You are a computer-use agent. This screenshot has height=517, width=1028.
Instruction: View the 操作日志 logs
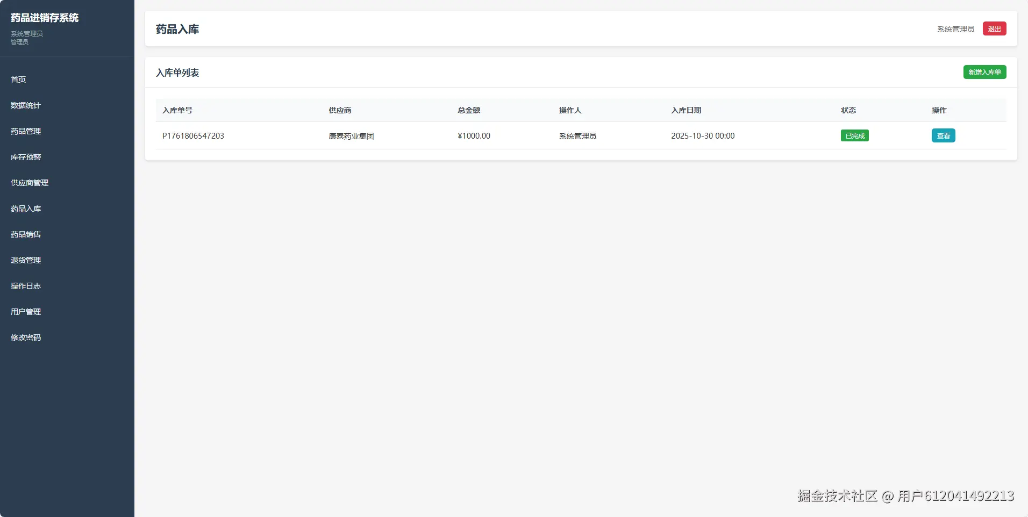click(25, 286)
